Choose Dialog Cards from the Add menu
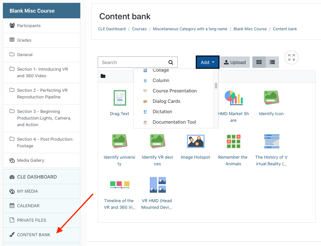Image resolution: width=321 pixels, height=246 pixels. (174, 101)
